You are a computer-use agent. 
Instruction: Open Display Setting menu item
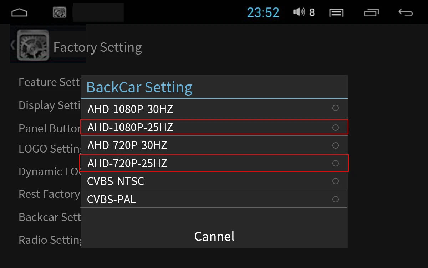click(50, 105)
